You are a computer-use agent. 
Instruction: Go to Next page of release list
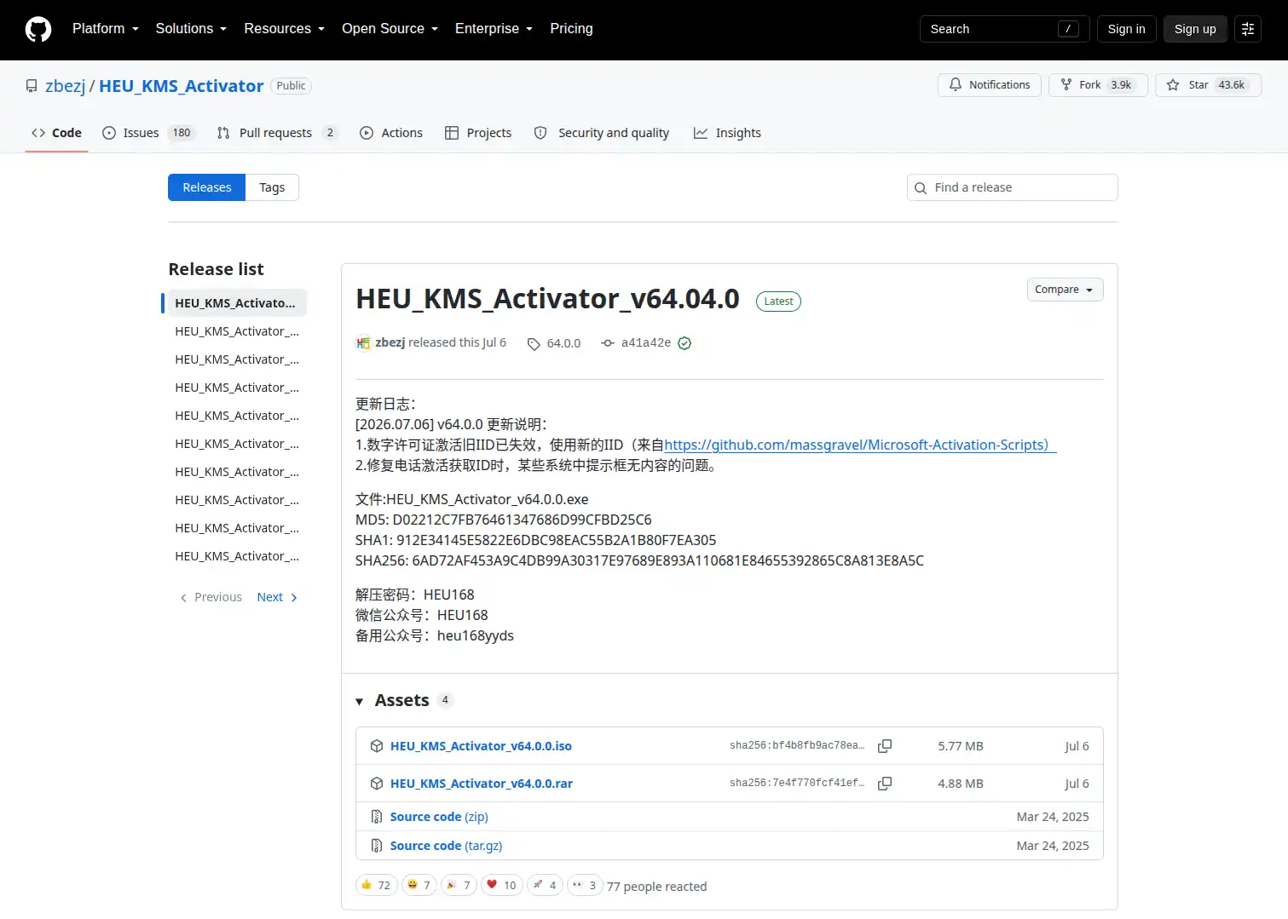coord(277,597)
